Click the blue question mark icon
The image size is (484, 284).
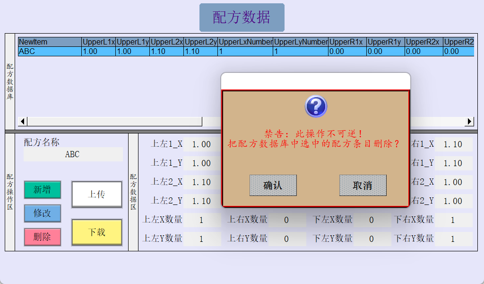(x=316, y=106)
